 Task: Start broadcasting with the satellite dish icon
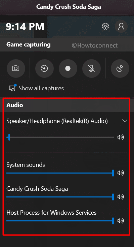[x=120, y=68]
